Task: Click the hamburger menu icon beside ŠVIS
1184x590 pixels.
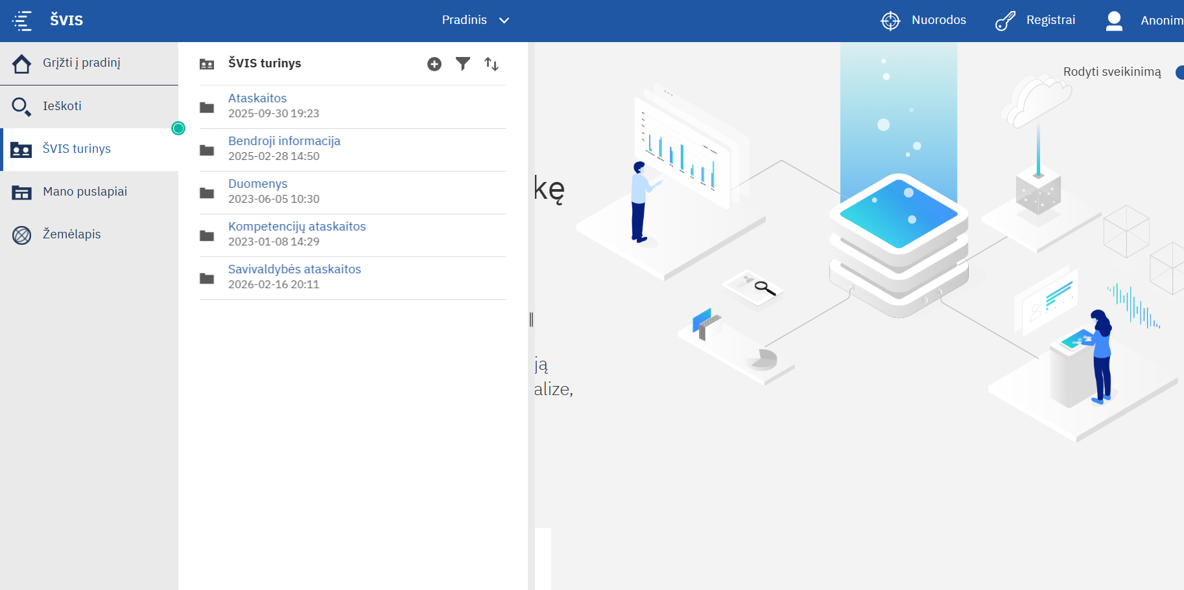Action: click(22, 21)
